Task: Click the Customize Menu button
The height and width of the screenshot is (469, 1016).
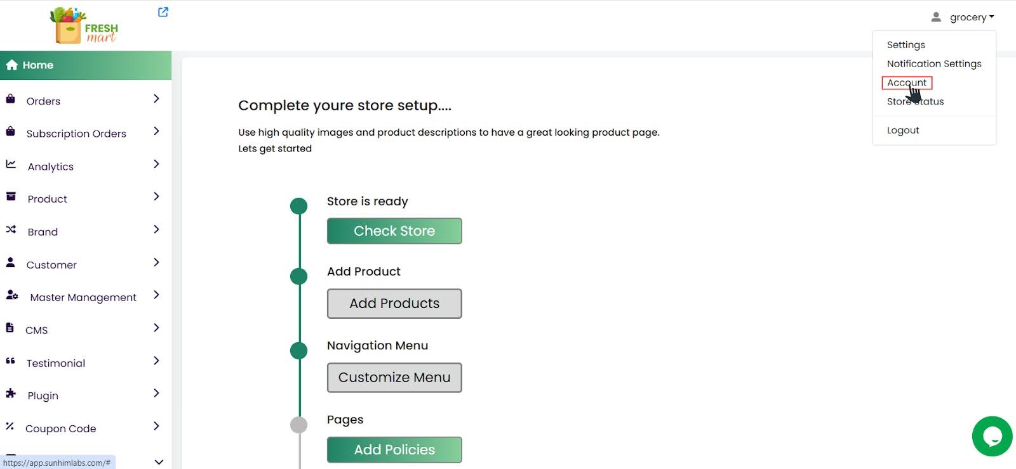Action: tap(394, 378)
